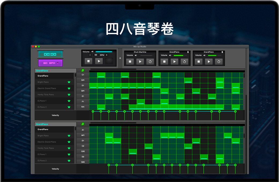The image size is (279, 182).
Task: Open the purple 60 BPM selector
Action: tap(50, 63)
